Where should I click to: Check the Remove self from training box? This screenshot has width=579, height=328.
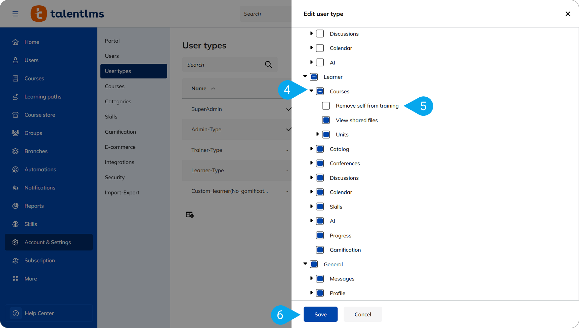[326, 106]
